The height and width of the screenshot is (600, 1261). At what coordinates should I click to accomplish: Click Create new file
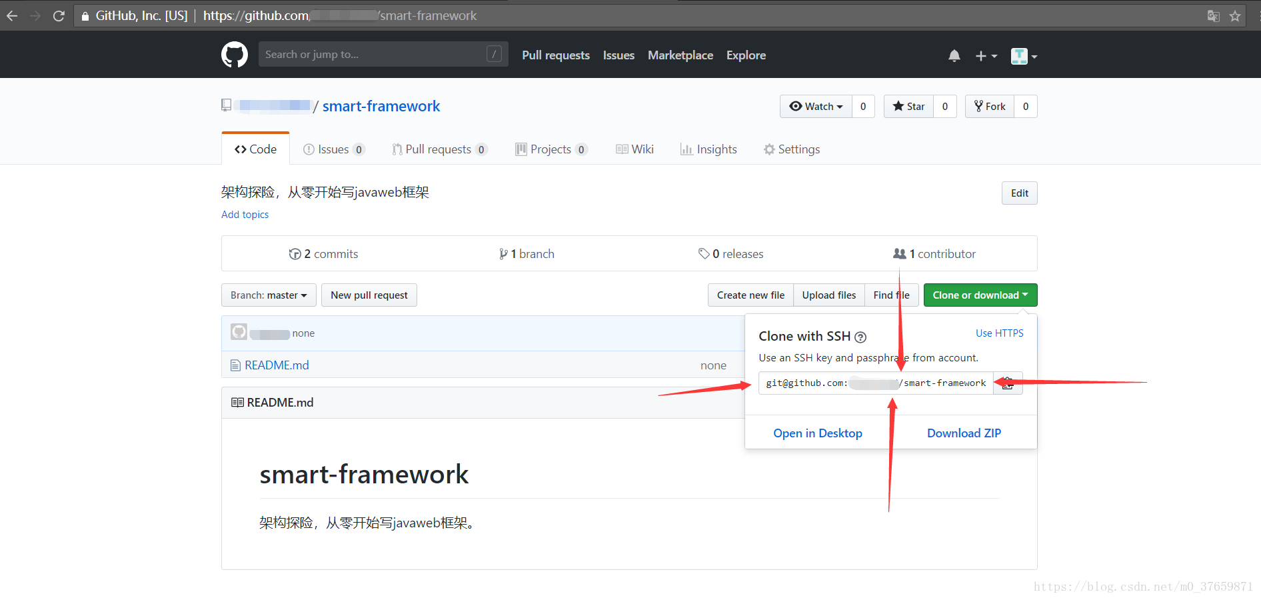[750, 295]
